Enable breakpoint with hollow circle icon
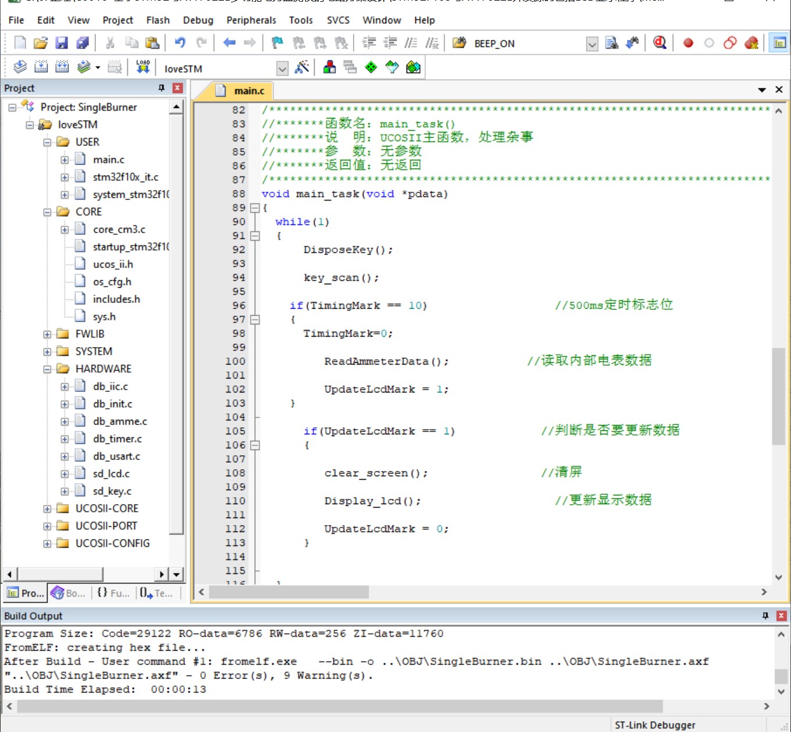The width and height of the screenshot is (791, 732). pos(709,43)
